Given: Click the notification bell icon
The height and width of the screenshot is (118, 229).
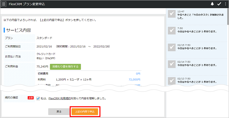Looking at the screenshot, I should pyautogui.click(x=212, y=4).
